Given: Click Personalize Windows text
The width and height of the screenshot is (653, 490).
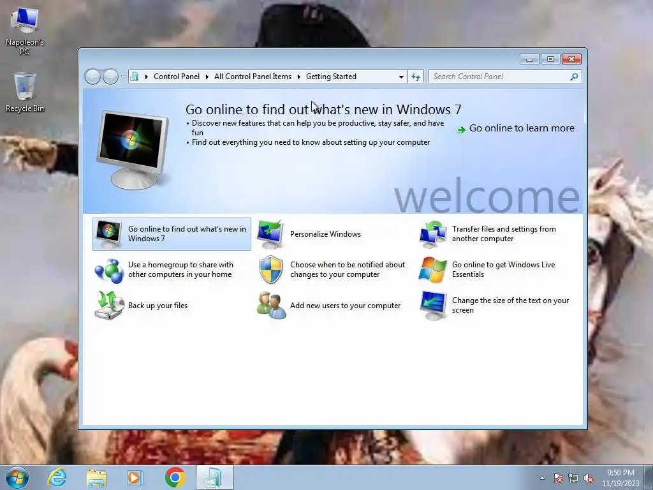Looking at the screenshot, I should pos(325,234).
